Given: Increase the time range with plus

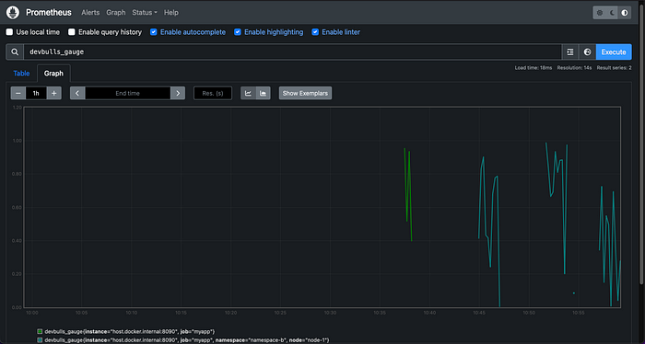Looking at the screenshot, I should [x=53, y=93].
